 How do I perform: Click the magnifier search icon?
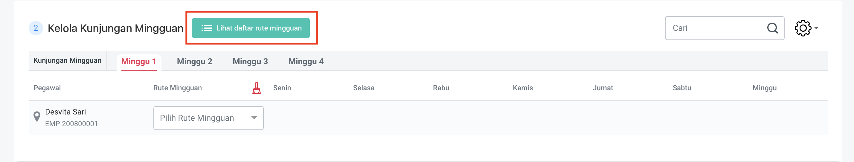coord(772,28)
